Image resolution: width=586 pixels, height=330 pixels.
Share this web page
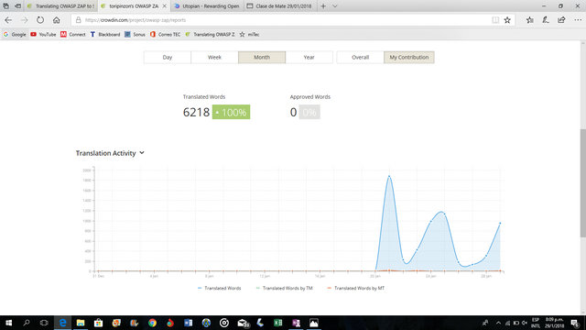pyautogui.click(x=561, y=20)
